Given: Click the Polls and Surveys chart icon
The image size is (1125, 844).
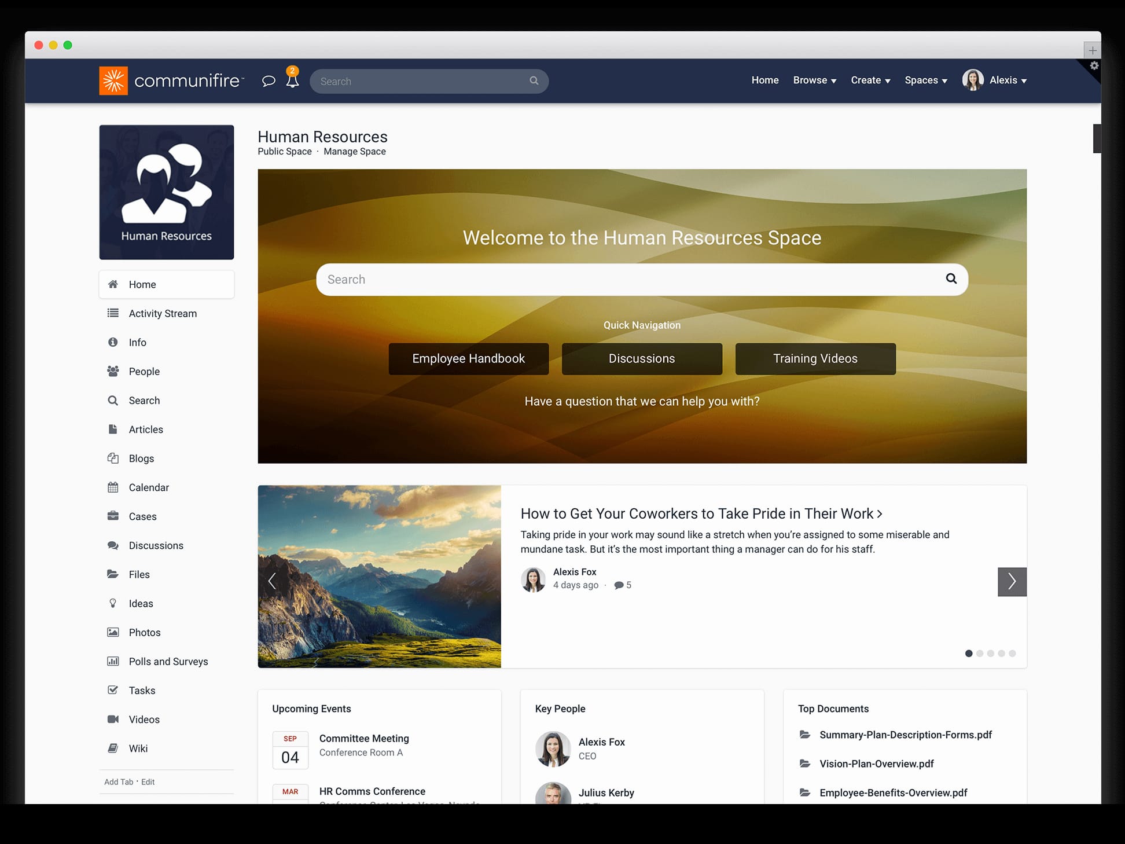Looking at the screenshot, I should click(113, 661).
